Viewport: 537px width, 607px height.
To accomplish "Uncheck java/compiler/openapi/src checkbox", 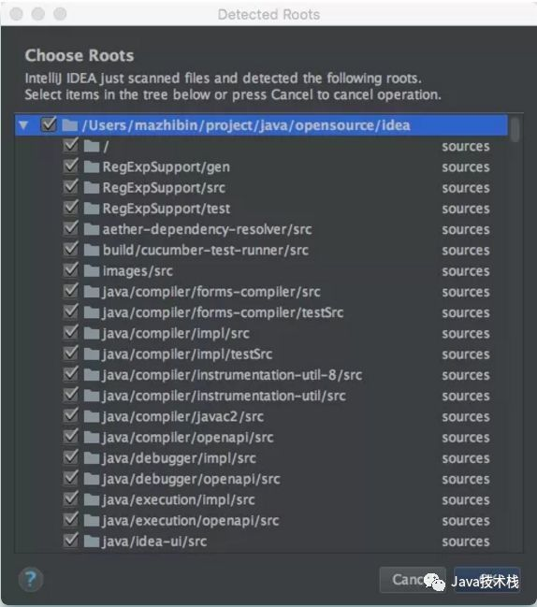I will point(71,437).
